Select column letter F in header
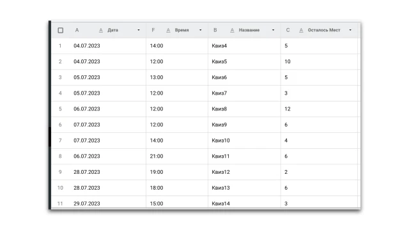Viewport: 409px width, 230px height. pos(153,30)
